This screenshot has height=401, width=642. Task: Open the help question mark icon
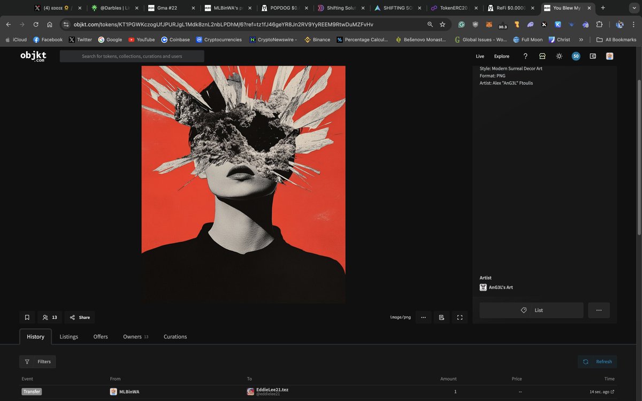coord(525,56)
